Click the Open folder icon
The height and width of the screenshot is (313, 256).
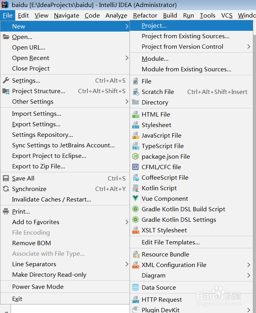click(6, 37)
